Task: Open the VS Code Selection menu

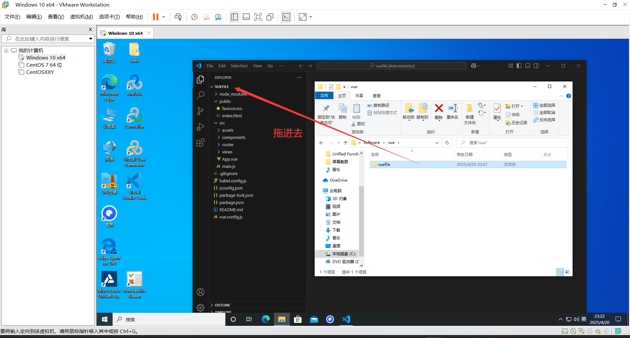Action: (239, 66)
